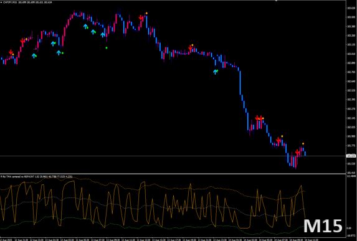This screenshot has height=241, width=357.
Task: Click the 0.00 level on indicator scale
Action: click(348, 229)
